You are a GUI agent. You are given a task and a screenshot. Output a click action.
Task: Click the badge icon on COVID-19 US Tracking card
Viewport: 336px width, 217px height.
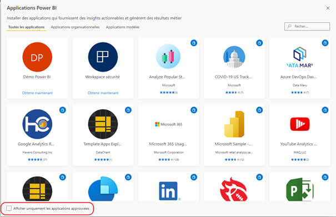(259, 43)
